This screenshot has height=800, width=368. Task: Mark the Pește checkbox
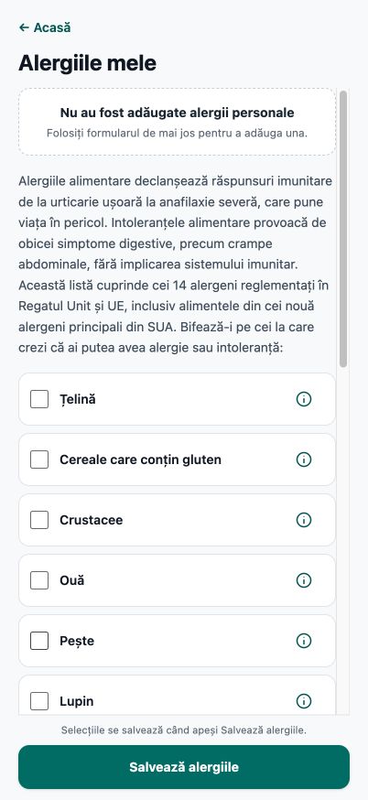point(39,641)
